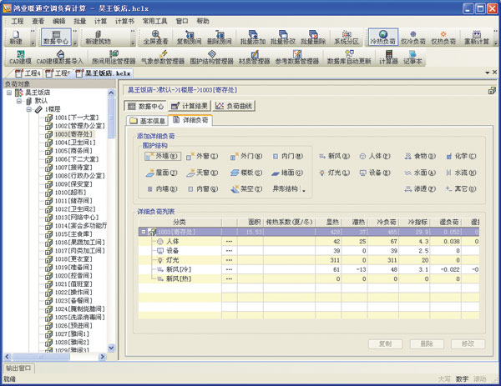Image resolution: width=501 pixels, height=386 pixels.
Task: Select room 1001[下一大堂] in tree
Action: tap(77, 118)
